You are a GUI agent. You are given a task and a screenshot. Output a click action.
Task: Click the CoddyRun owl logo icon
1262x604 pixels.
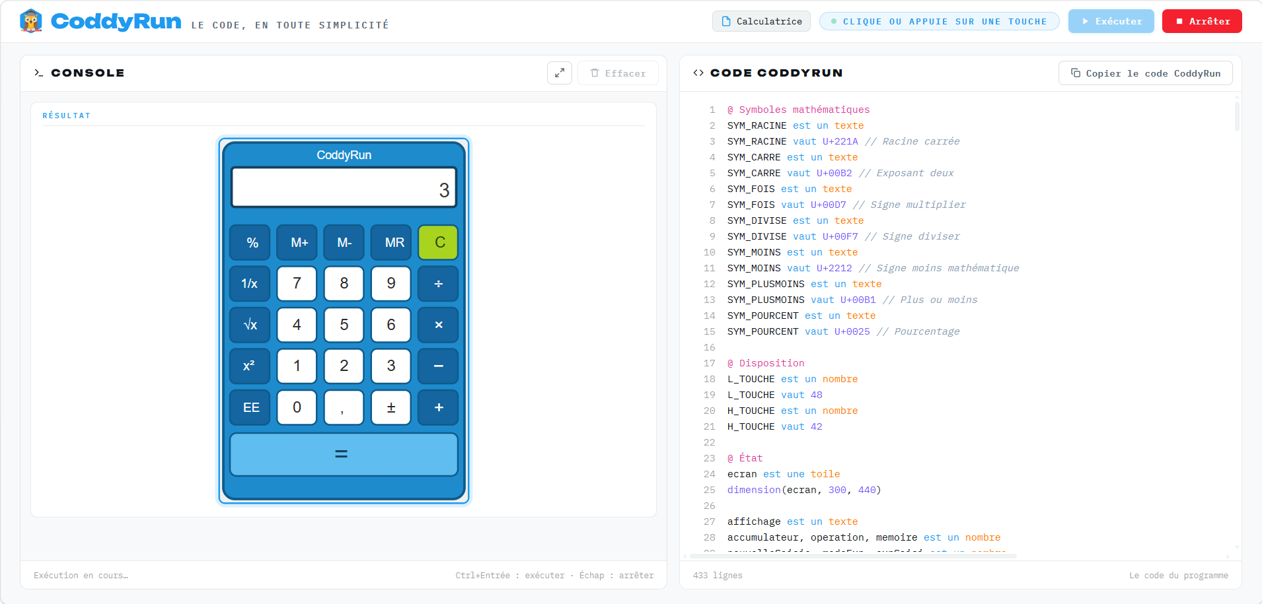pos(31,21)
